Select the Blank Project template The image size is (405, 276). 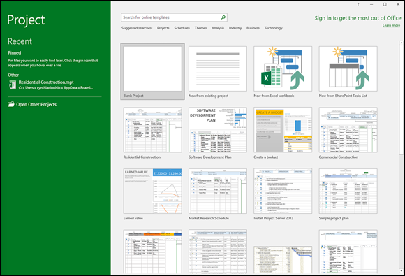tap(152, 71)
